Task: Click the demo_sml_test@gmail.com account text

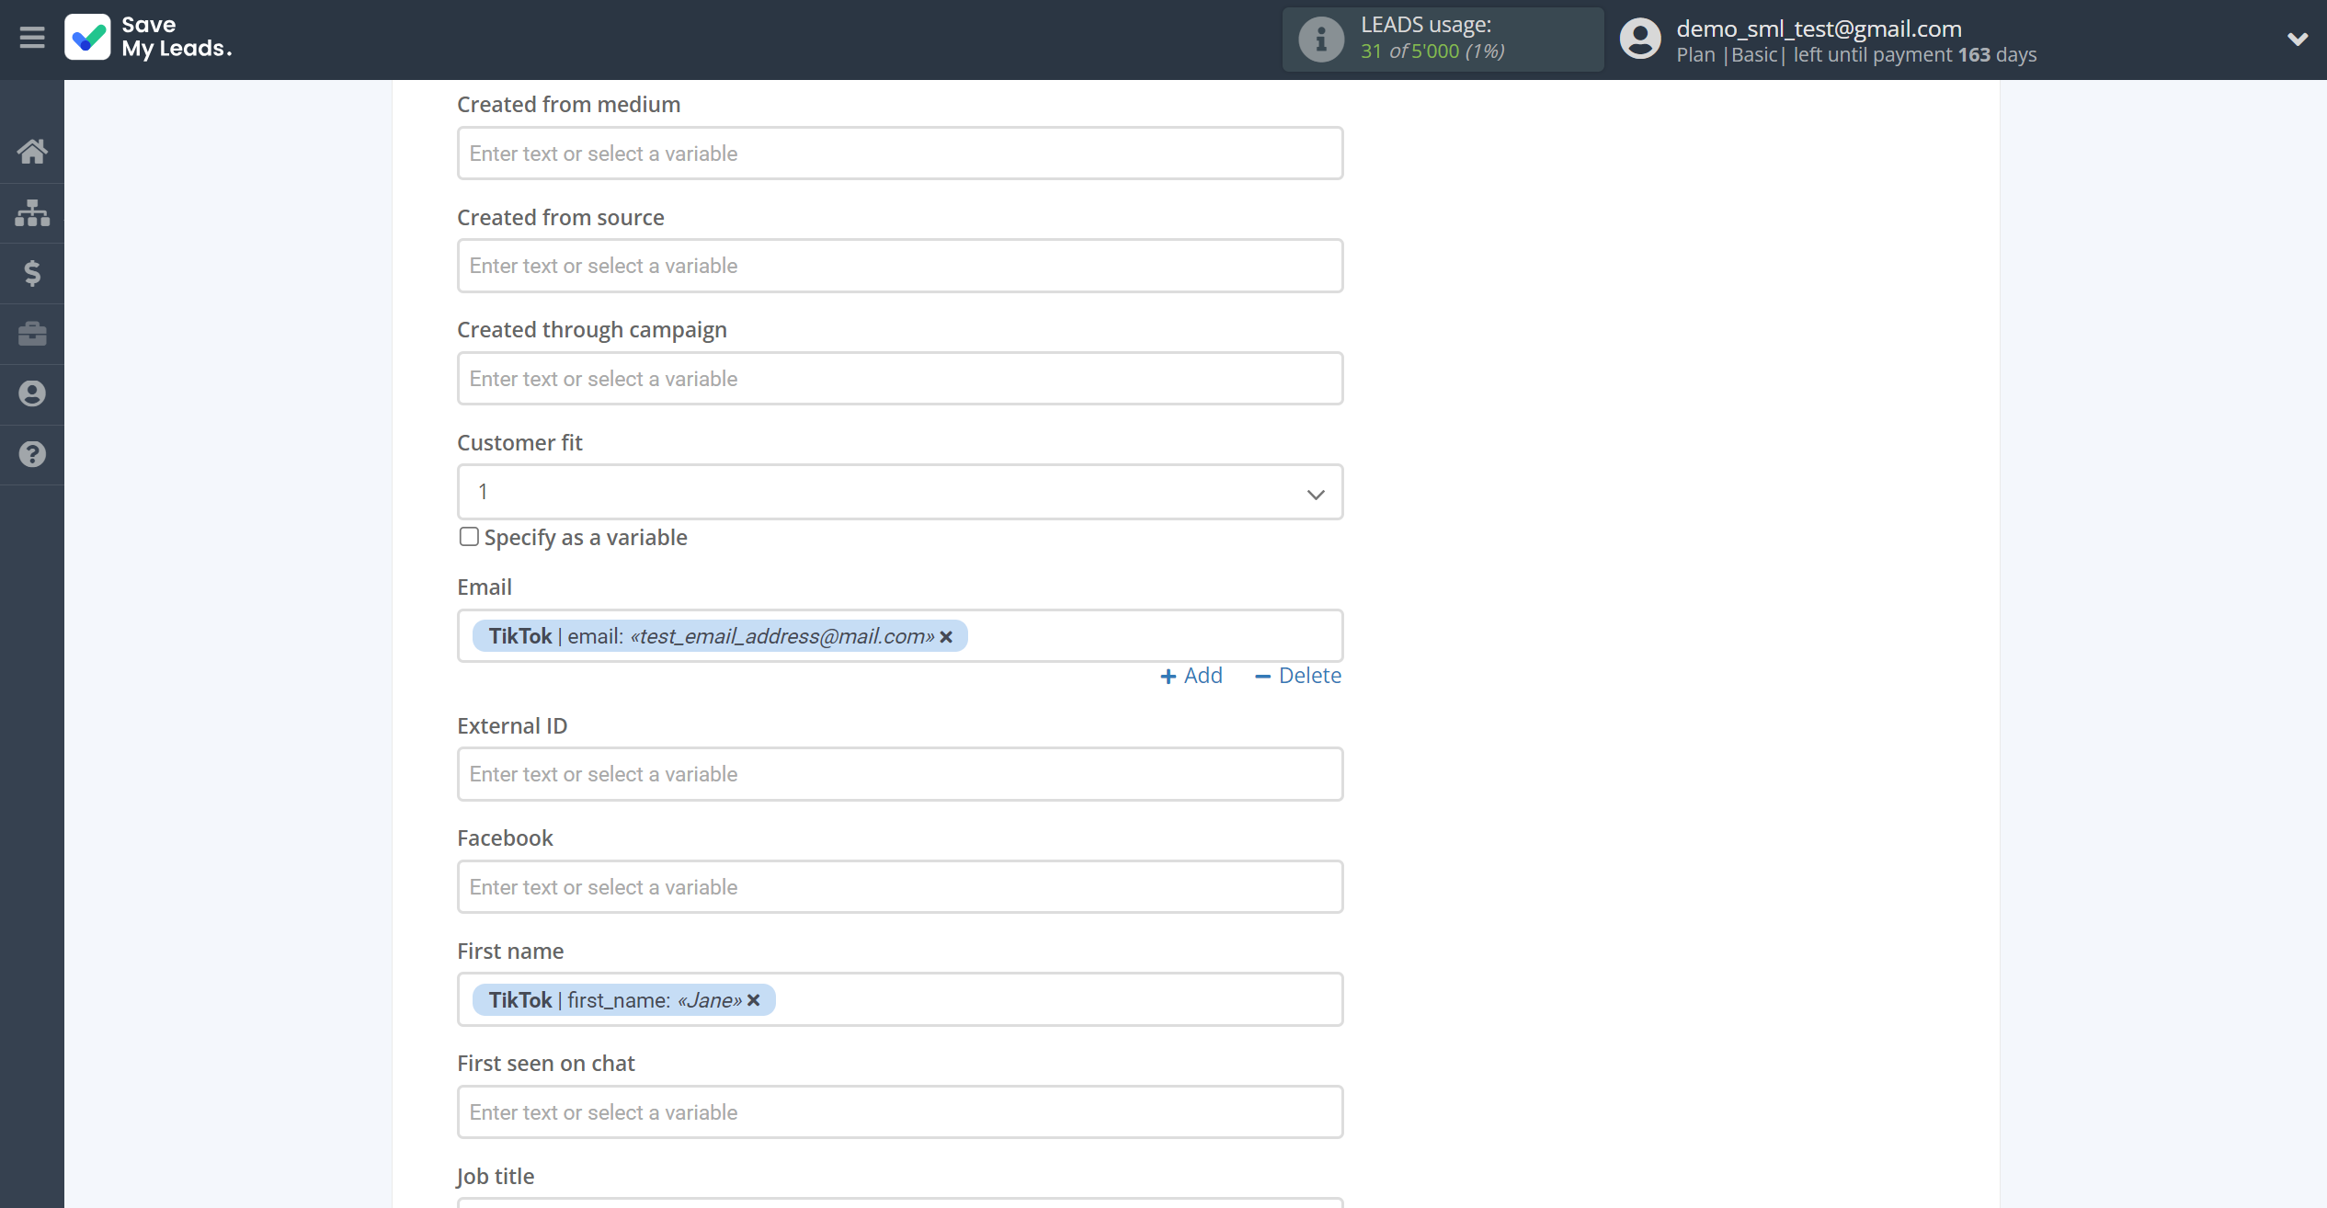Action: [x=1819, y=28]
